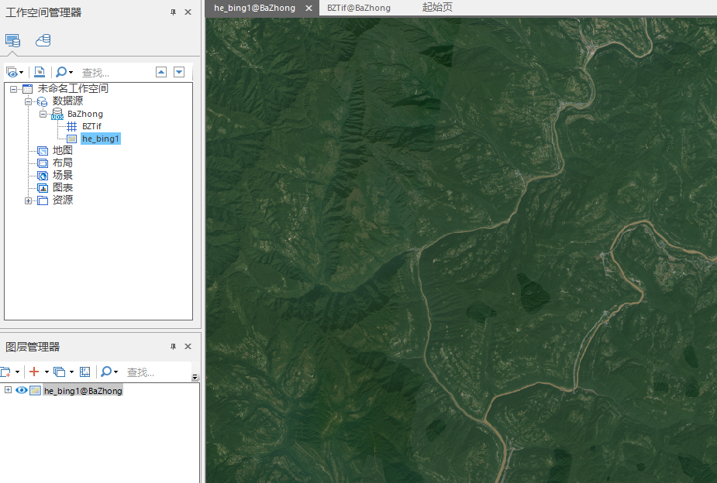Click the he_bing1@BaZhong layer type icon

pyautogui.click(x=35, y=391)
